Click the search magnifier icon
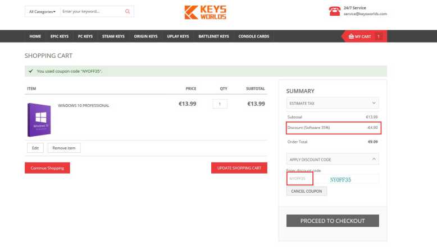 click(x=128, y=11)
